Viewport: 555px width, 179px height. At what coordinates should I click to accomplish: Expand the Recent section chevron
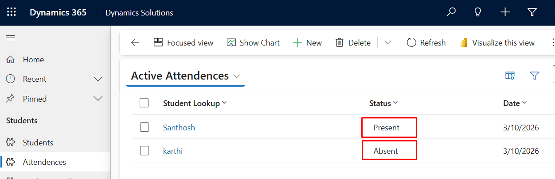click(x=98, y=79)
